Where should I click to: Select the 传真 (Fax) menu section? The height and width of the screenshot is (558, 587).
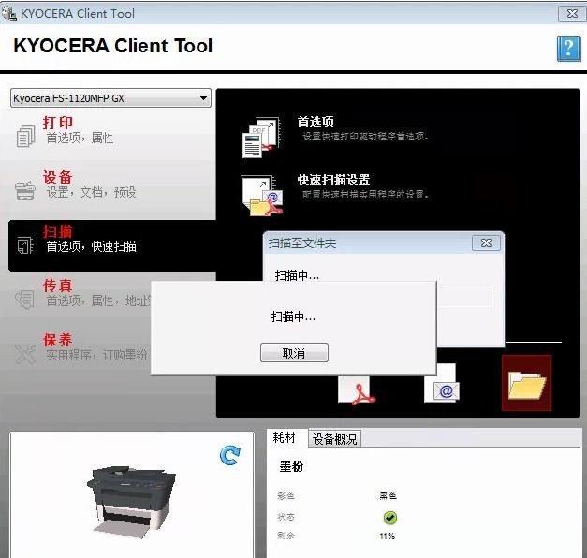[x=81, y=294]
